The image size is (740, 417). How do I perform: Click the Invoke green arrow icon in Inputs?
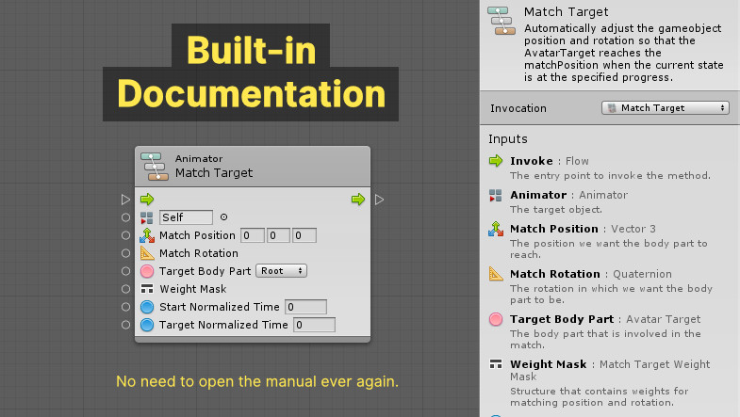coord(496,161)
